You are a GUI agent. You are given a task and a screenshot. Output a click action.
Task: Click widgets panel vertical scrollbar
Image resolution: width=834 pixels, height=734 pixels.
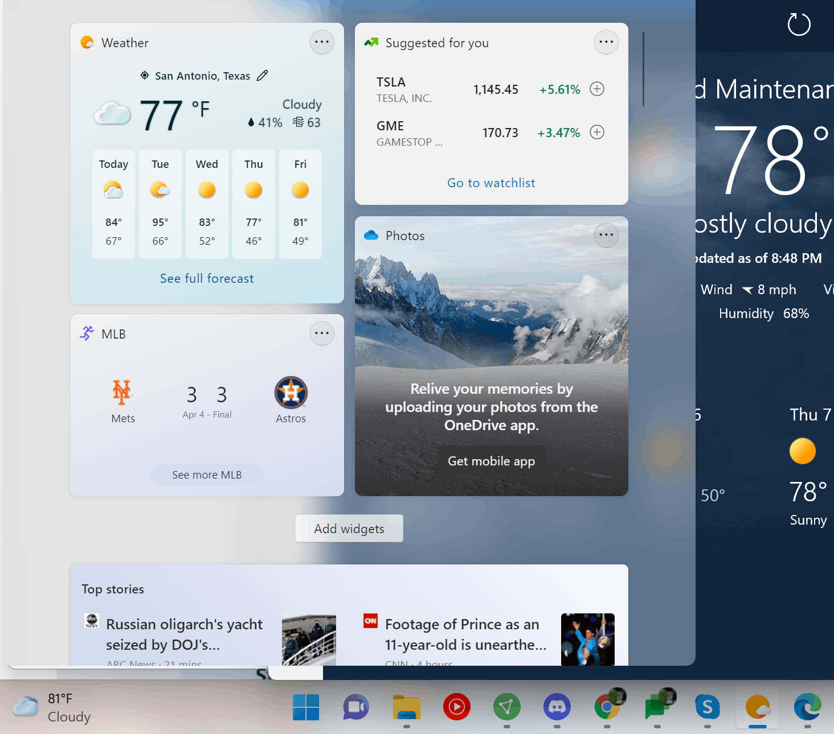(x=643, y=69)
